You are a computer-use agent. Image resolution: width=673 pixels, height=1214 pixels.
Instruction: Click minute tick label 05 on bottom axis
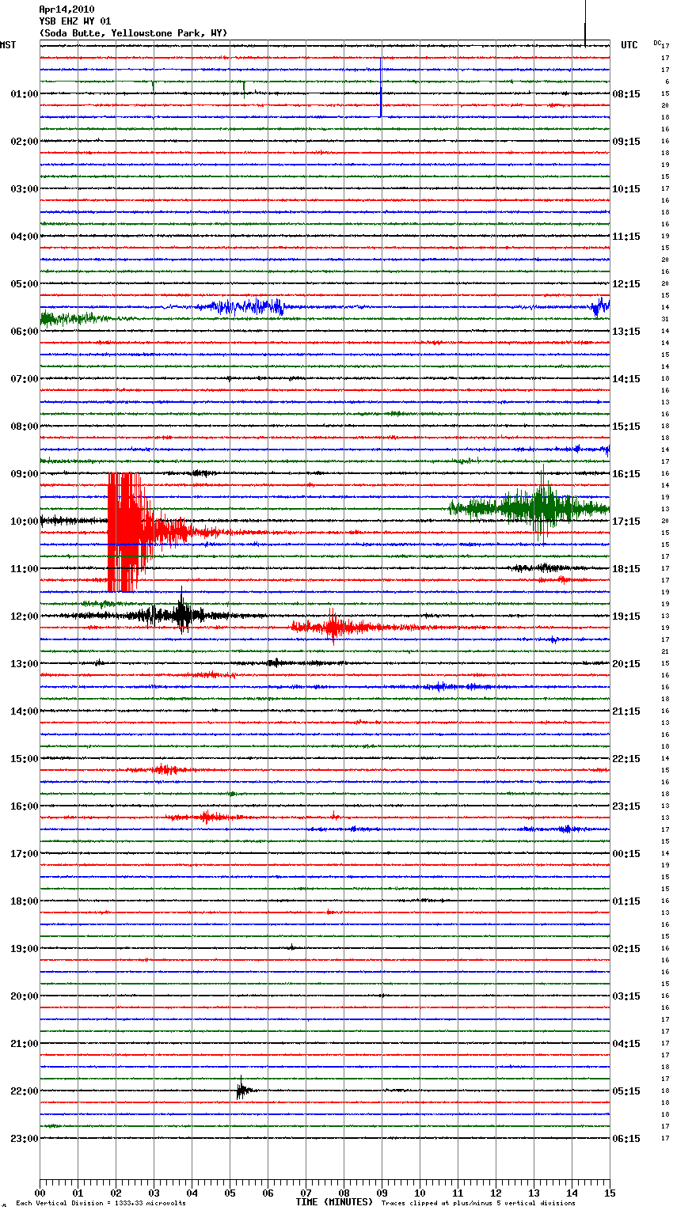(230, 1193)
